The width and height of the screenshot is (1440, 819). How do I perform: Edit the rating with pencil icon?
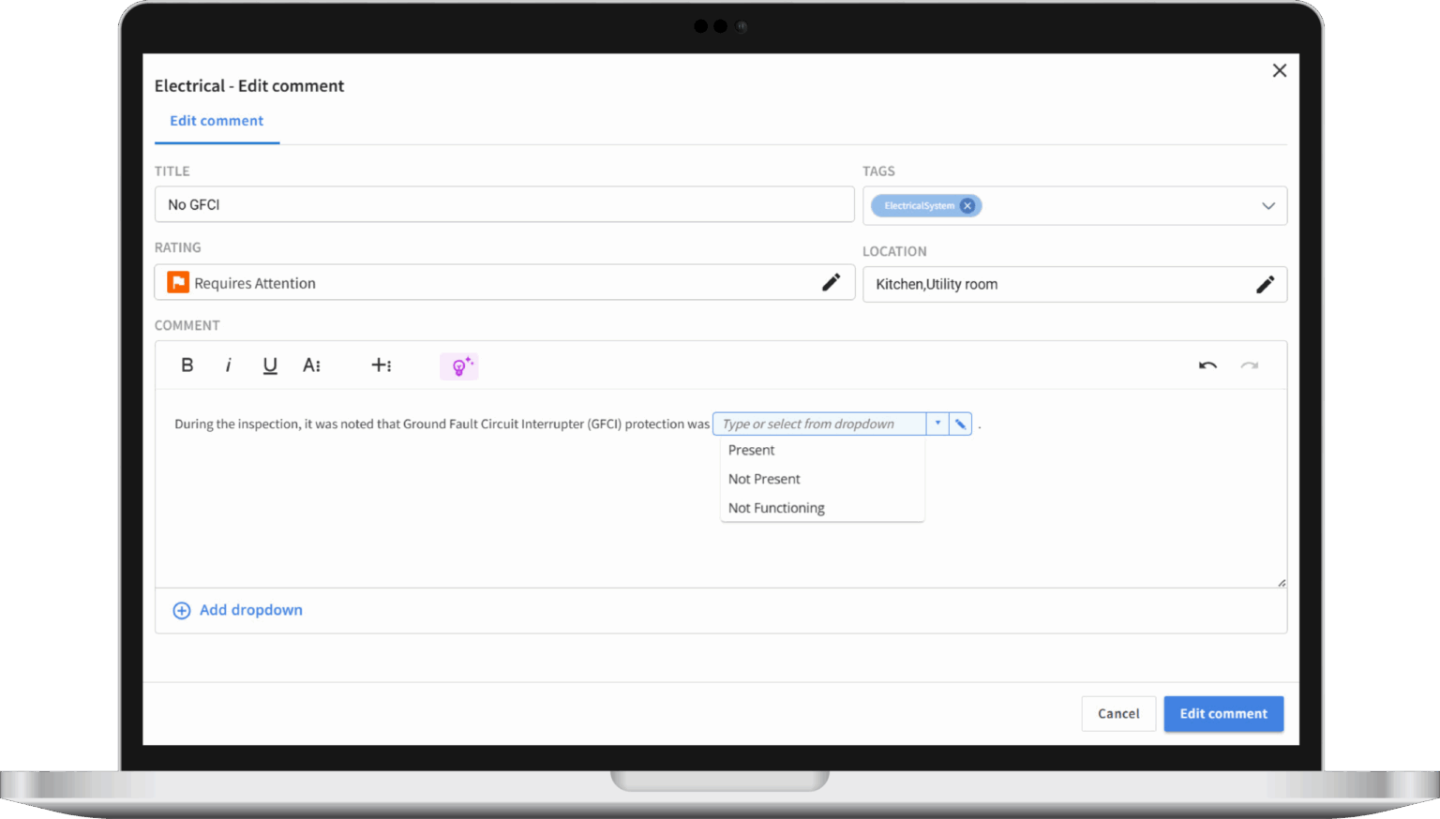pos(831,283)
